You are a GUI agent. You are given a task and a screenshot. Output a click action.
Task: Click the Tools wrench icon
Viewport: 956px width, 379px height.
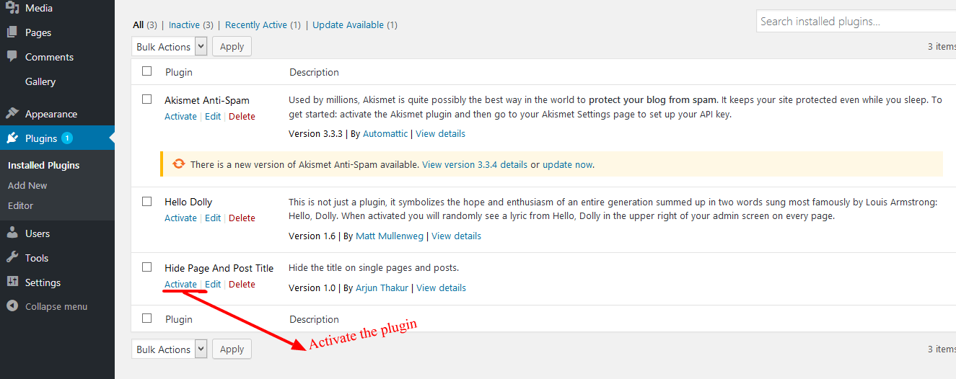coord(12,258)
